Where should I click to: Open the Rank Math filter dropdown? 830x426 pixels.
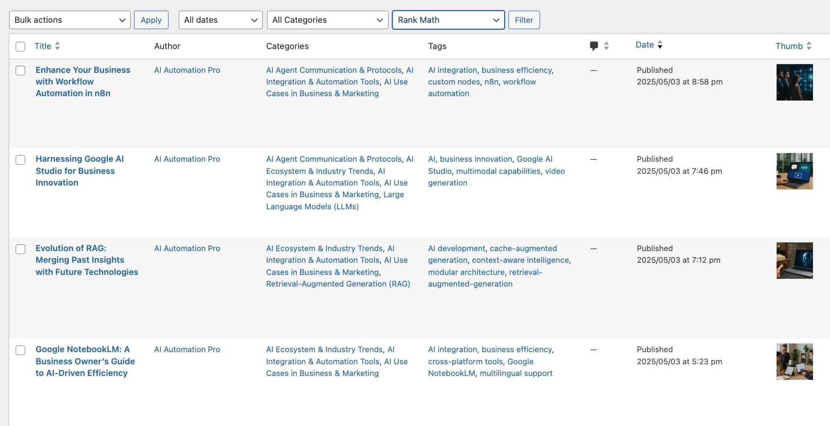(448, 20)
